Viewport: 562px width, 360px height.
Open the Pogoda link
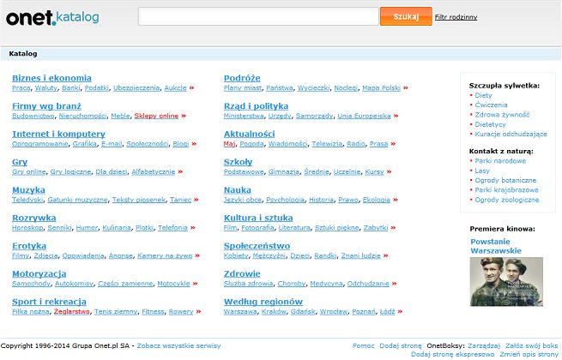click(x=251, y=144)
